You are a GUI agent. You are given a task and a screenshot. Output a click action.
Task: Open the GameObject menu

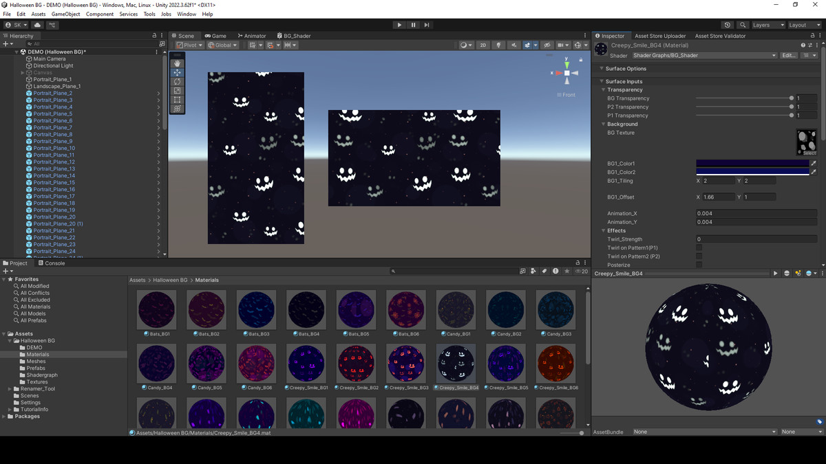coord(65,14)
